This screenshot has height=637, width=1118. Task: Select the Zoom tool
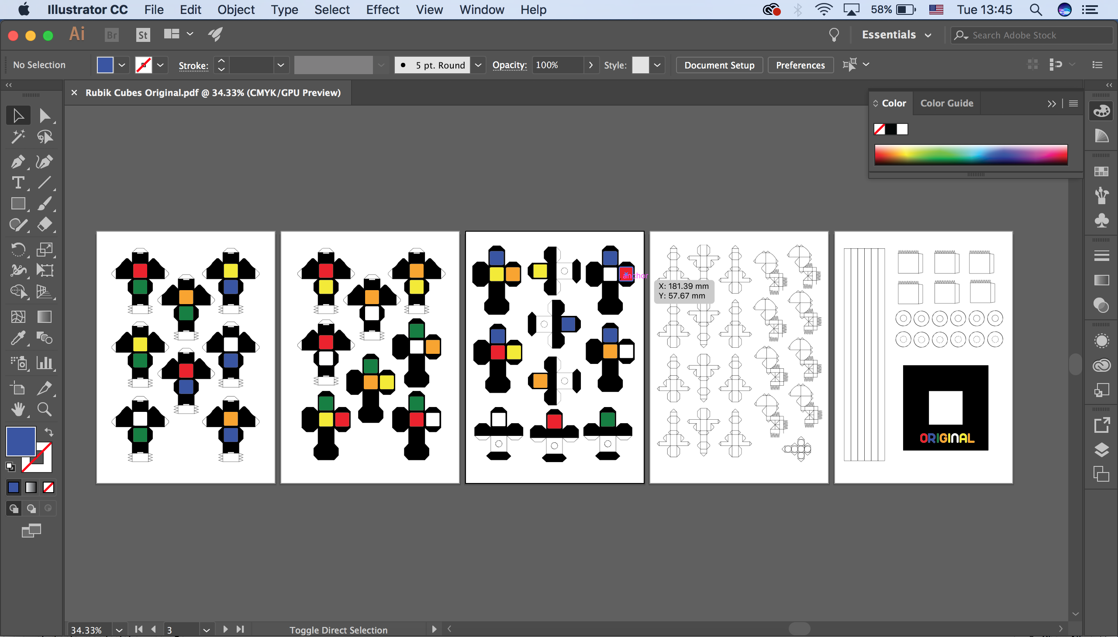44,409
